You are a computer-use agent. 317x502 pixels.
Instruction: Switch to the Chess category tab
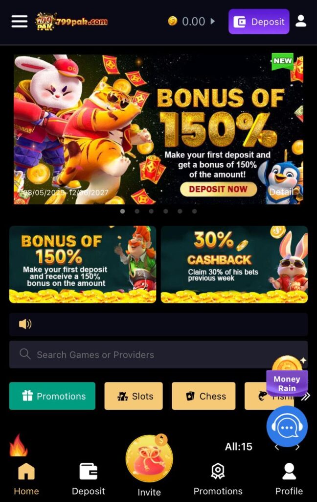click(204, 396)
